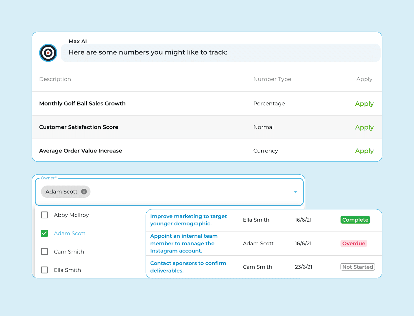414x316 pixels.
Task: Click the 'Abby McIlroy' option label
Action: (71, 215)
